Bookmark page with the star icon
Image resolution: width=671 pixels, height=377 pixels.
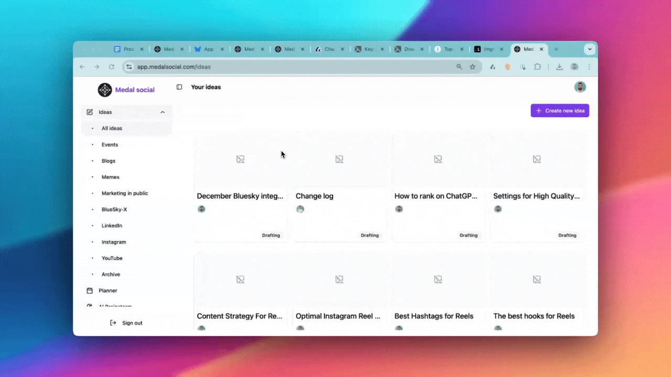tap(472, 67)
